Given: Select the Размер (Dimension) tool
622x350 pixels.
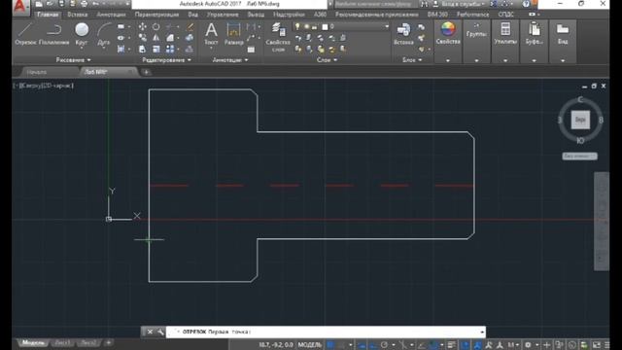Looking at the screenshot, I should 233,33.
